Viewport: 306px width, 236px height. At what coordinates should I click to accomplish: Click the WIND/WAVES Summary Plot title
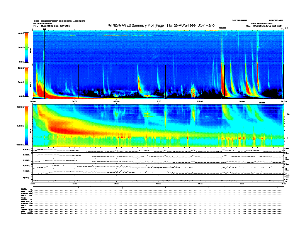161,25
